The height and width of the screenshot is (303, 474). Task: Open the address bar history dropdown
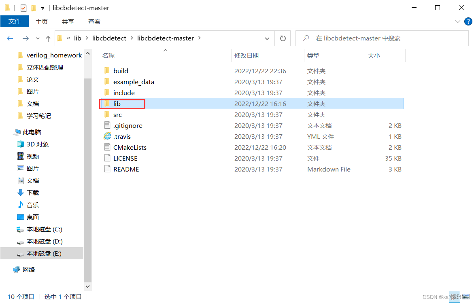coord(267,38)
